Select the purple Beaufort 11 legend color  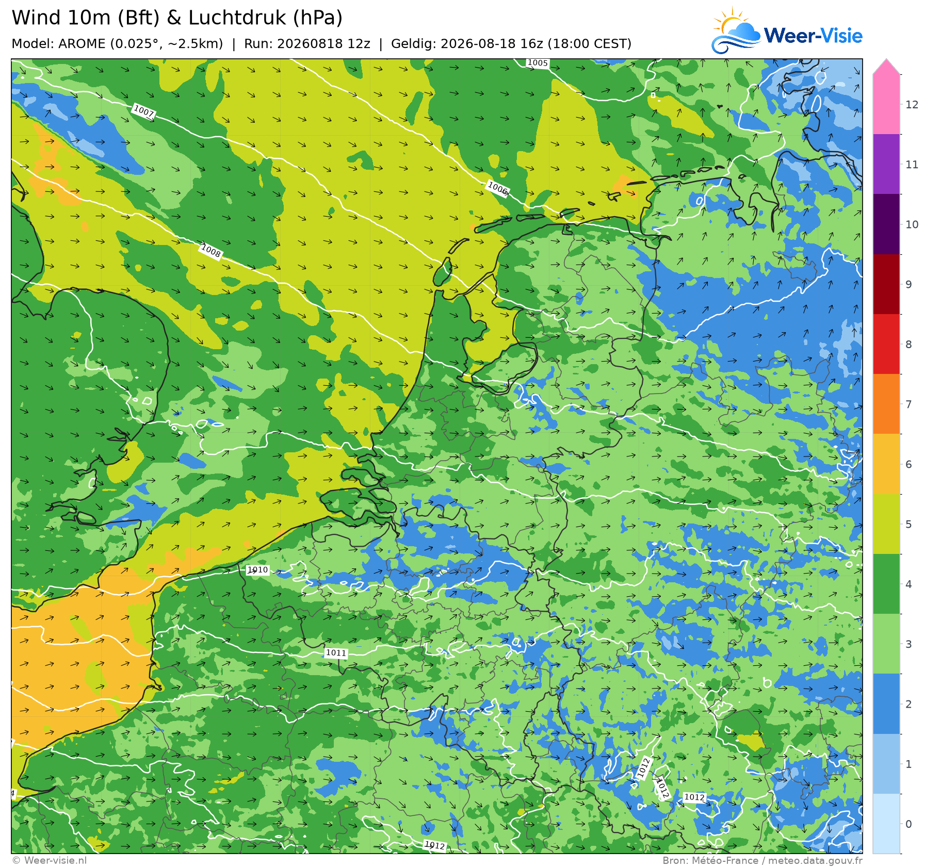pyautogui.click(x=886, y=165)
